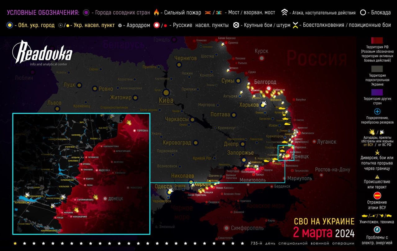Click the yellow X 'Диверсия' legend icon
The image size is (397, 251).
click(377, 152)
